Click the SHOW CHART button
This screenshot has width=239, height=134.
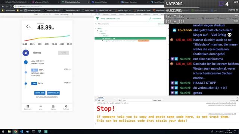click(x=53, y=93)
